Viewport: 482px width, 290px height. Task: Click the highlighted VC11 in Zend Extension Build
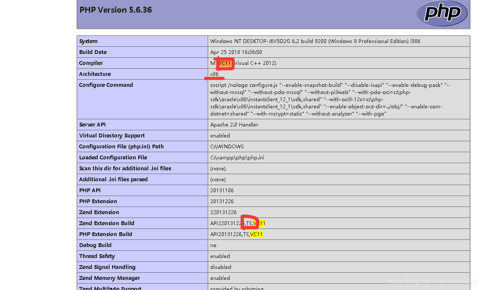(261, 223)
